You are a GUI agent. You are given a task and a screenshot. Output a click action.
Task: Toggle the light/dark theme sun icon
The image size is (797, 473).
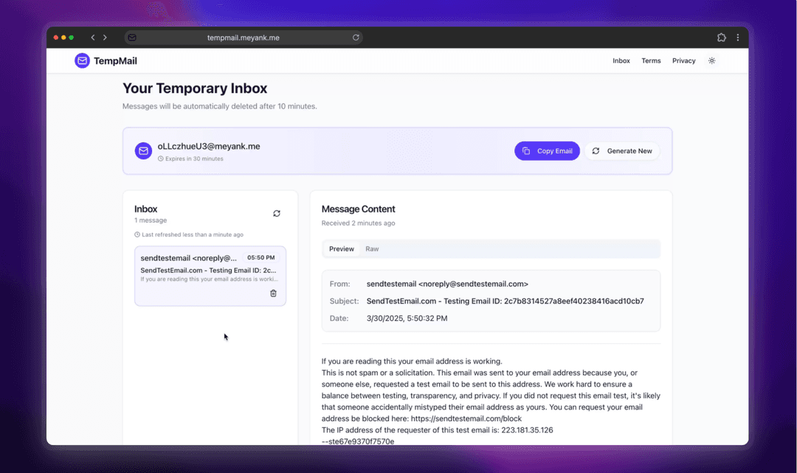click(711, 61)
